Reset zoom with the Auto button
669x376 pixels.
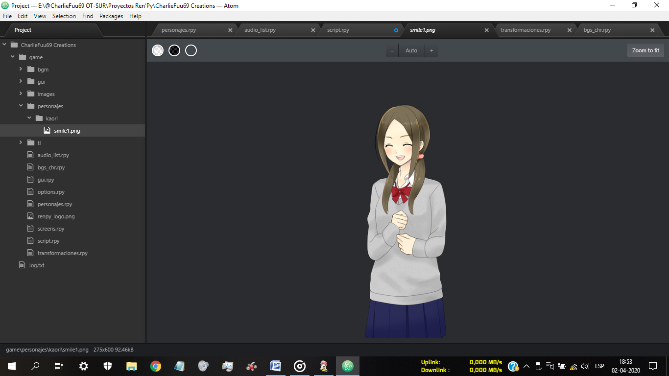tap(411, 50)
